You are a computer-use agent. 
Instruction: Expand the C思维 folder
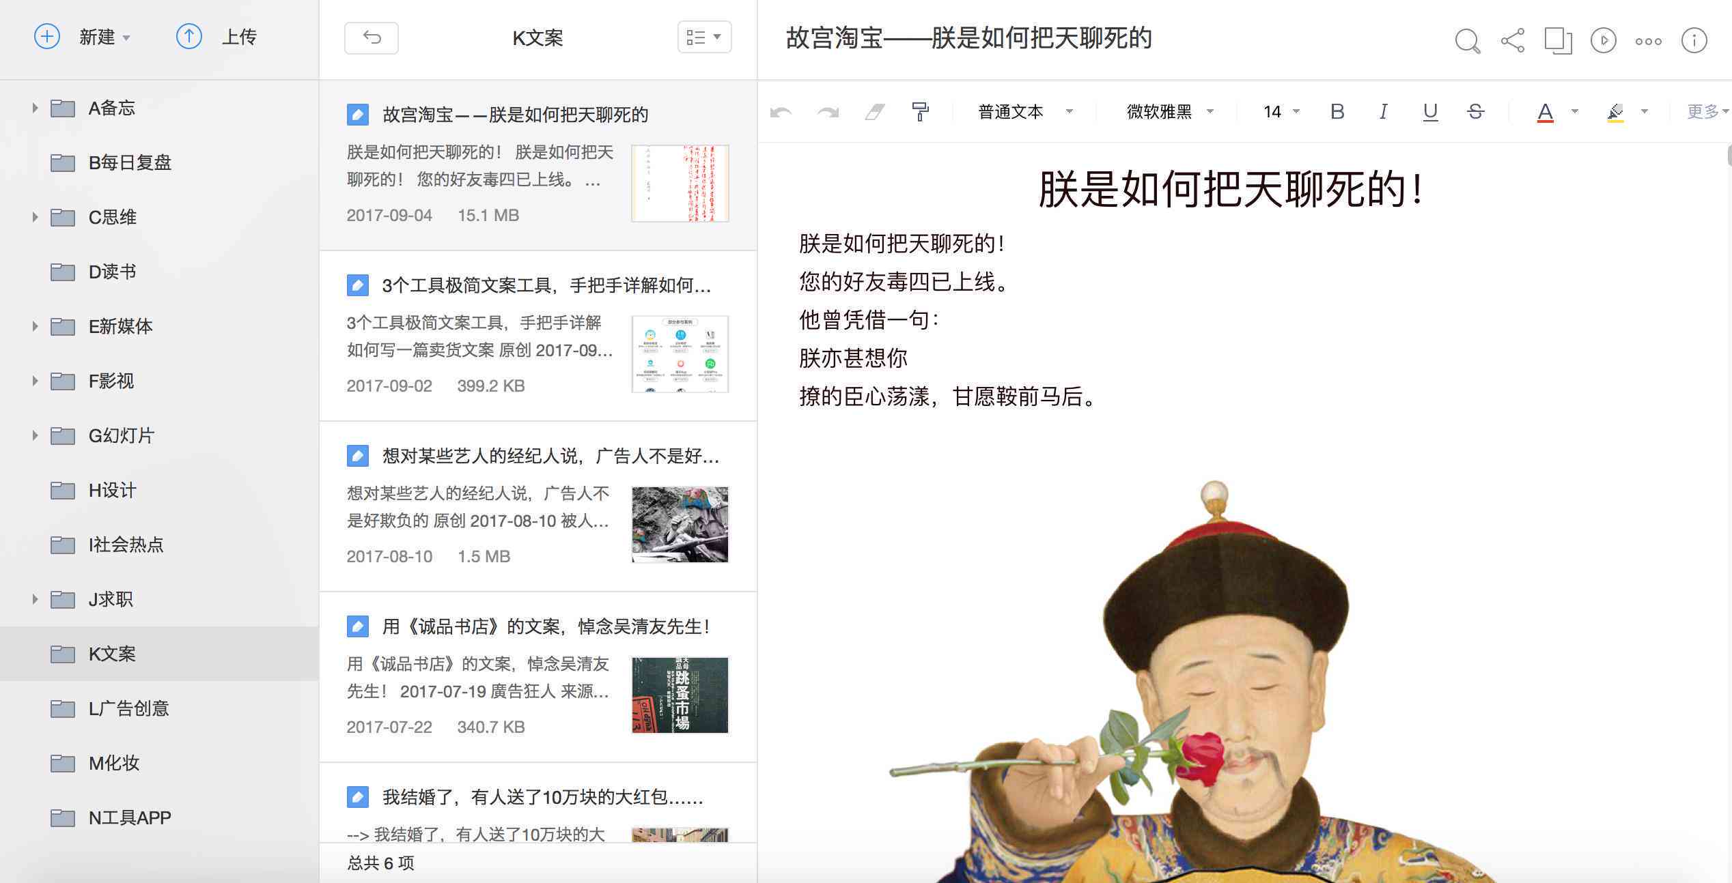pos(35,217)
